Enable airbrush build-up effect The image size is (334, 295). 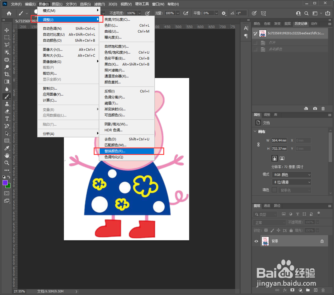(x=186, y=13)
